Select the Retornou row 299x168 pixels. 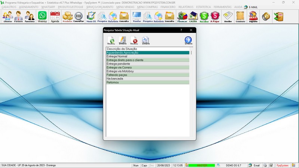pyautogui.click(x=148, y=82)
